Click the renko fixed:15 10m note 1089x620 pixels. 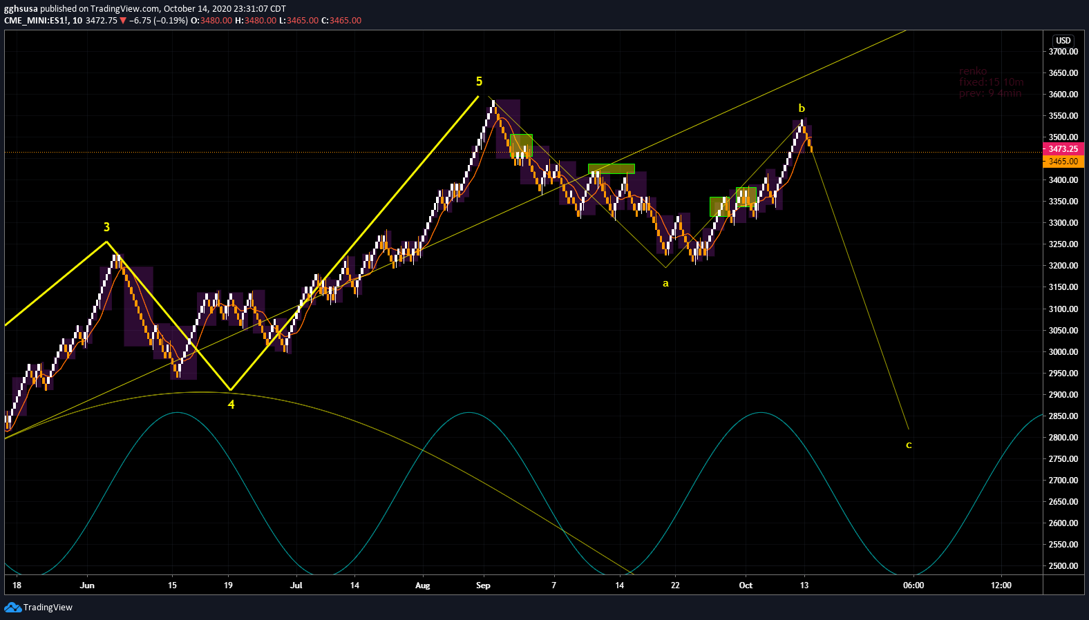(991, 81)
